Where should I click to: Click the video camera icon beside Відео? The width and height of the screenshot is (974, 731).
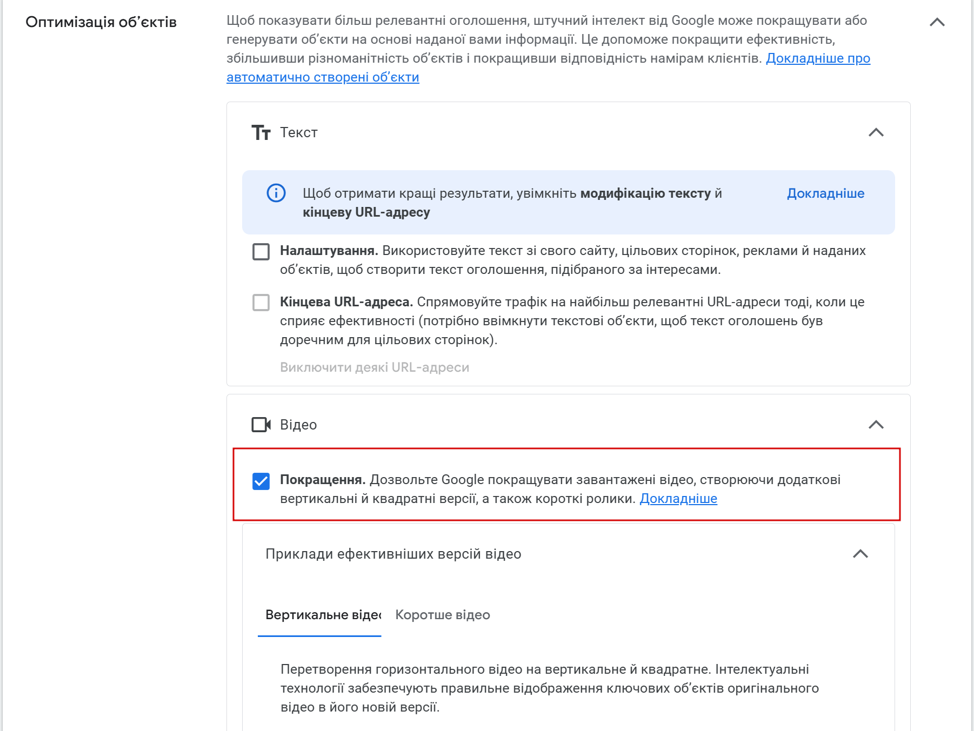[261, 425]
